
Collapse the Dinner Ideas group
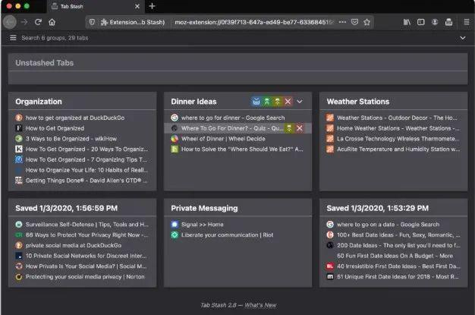[x=300, y=101]
